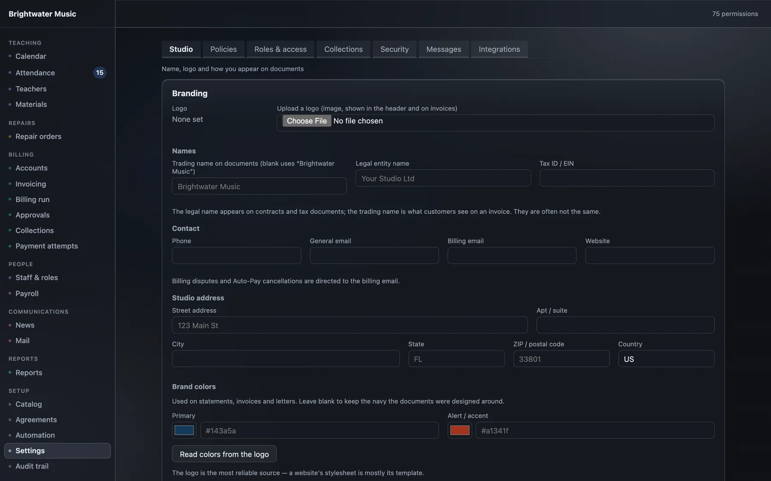The height and width of the screenshot is (481, 771).
Task: Open the Collections tab in settings
Action: pos(344,49)
